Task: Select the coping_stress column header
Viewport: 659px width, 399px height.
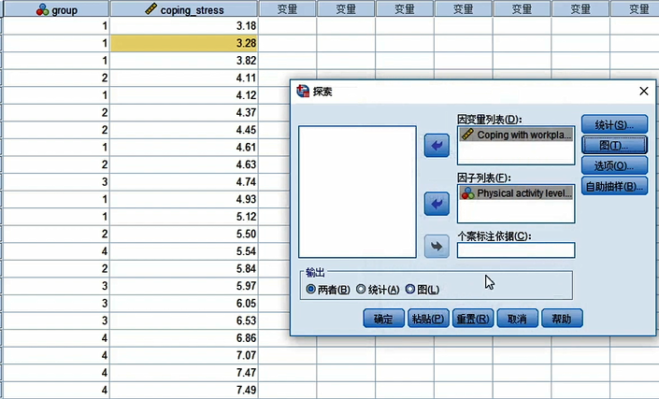Action: point(184,9)
